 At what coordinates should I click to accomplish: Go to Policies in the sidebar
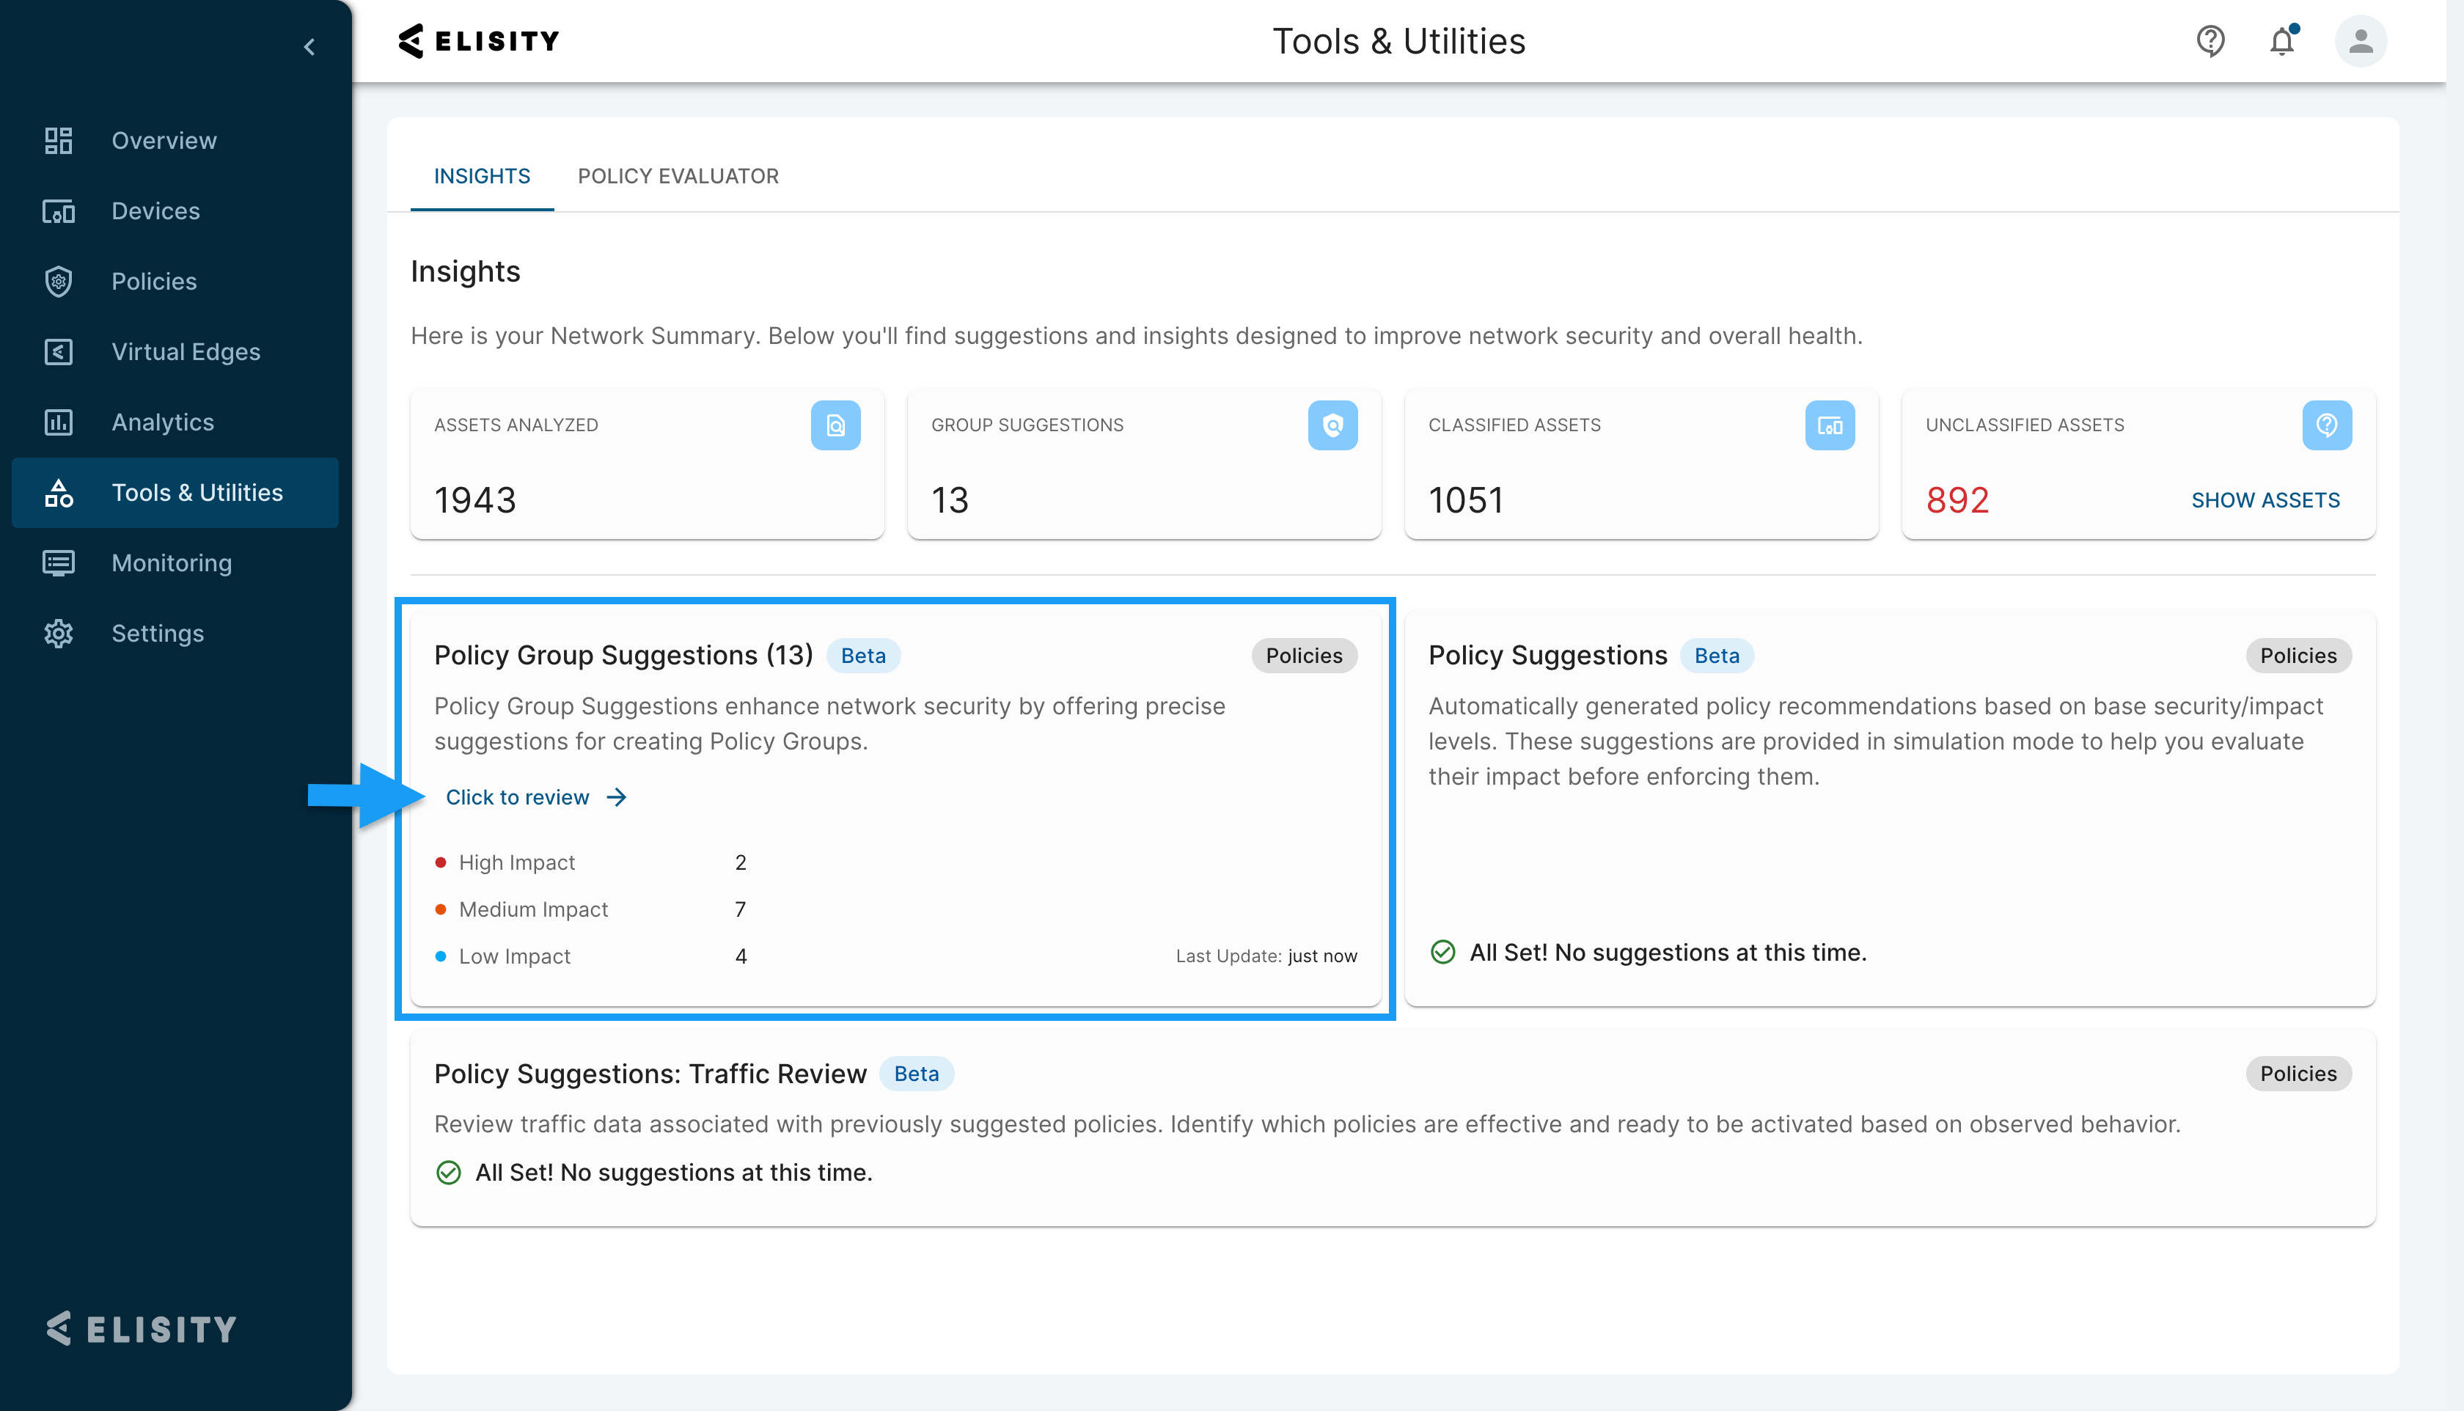coord(175,281)
